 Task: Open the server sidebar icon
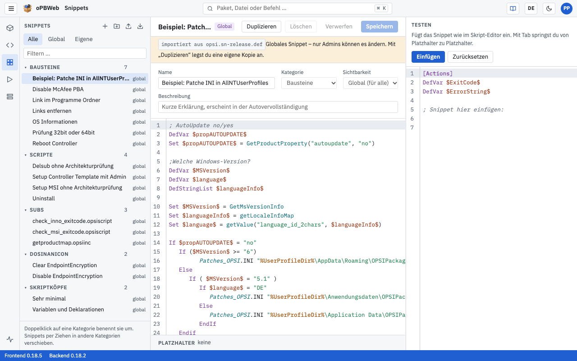point(10,97)
